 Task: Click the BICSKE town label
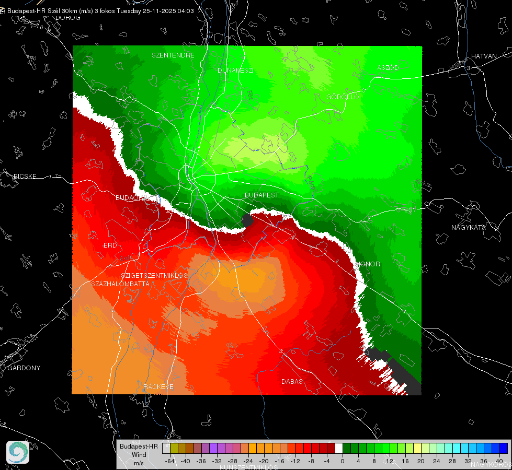pos(25,176)
